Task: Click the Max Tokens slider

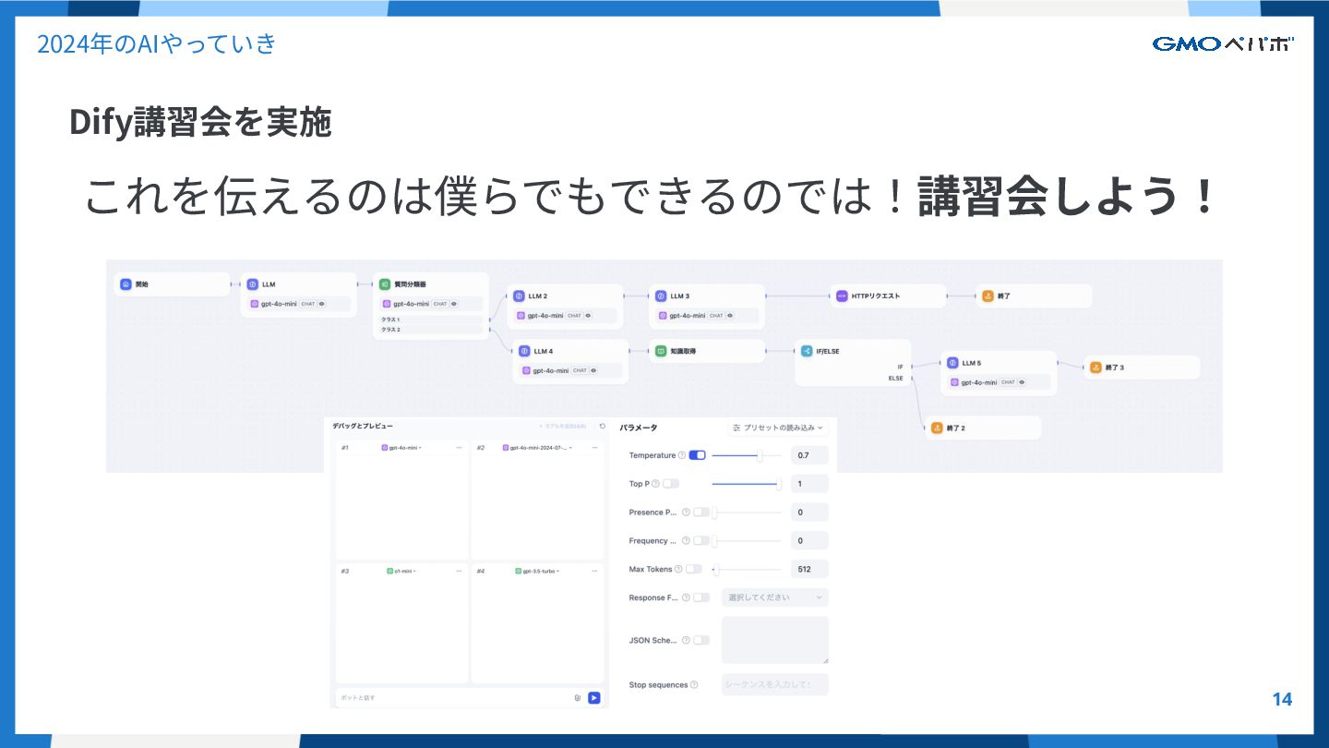Action: [747, 570]
